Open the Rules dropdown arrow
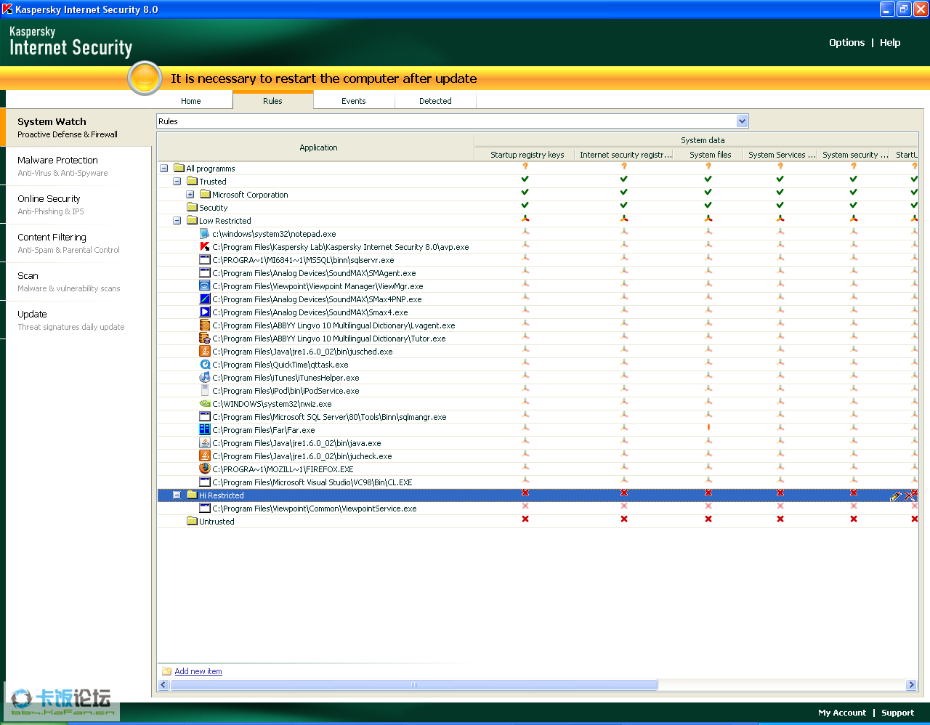930x725 pixels. (x=742, y=121)
